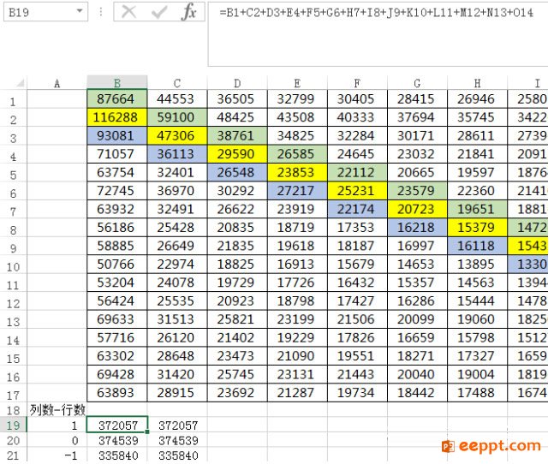This screenshot has width=554, height=464.
Task: Click green cell 26585
Action: pos(297,154)
